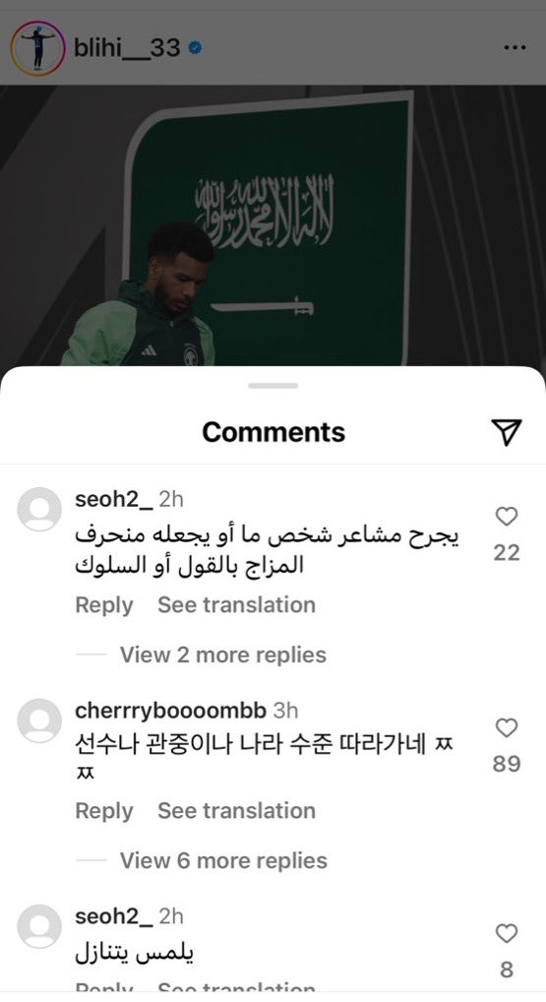The height and width of the screenshot is (1002, 546).
Task: Reply to the first seoh2_ comment
Action: tap(104, 604)
